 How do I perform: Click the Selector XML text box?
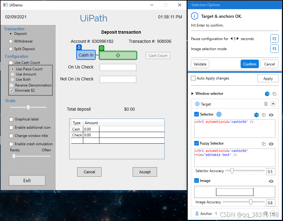click(x=235, y=129)
